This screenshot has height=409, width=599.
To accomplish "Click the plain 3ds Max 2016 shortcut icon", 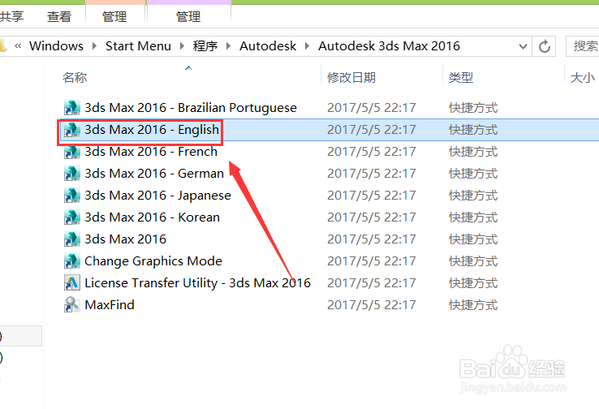I will [x=71, y=239].
